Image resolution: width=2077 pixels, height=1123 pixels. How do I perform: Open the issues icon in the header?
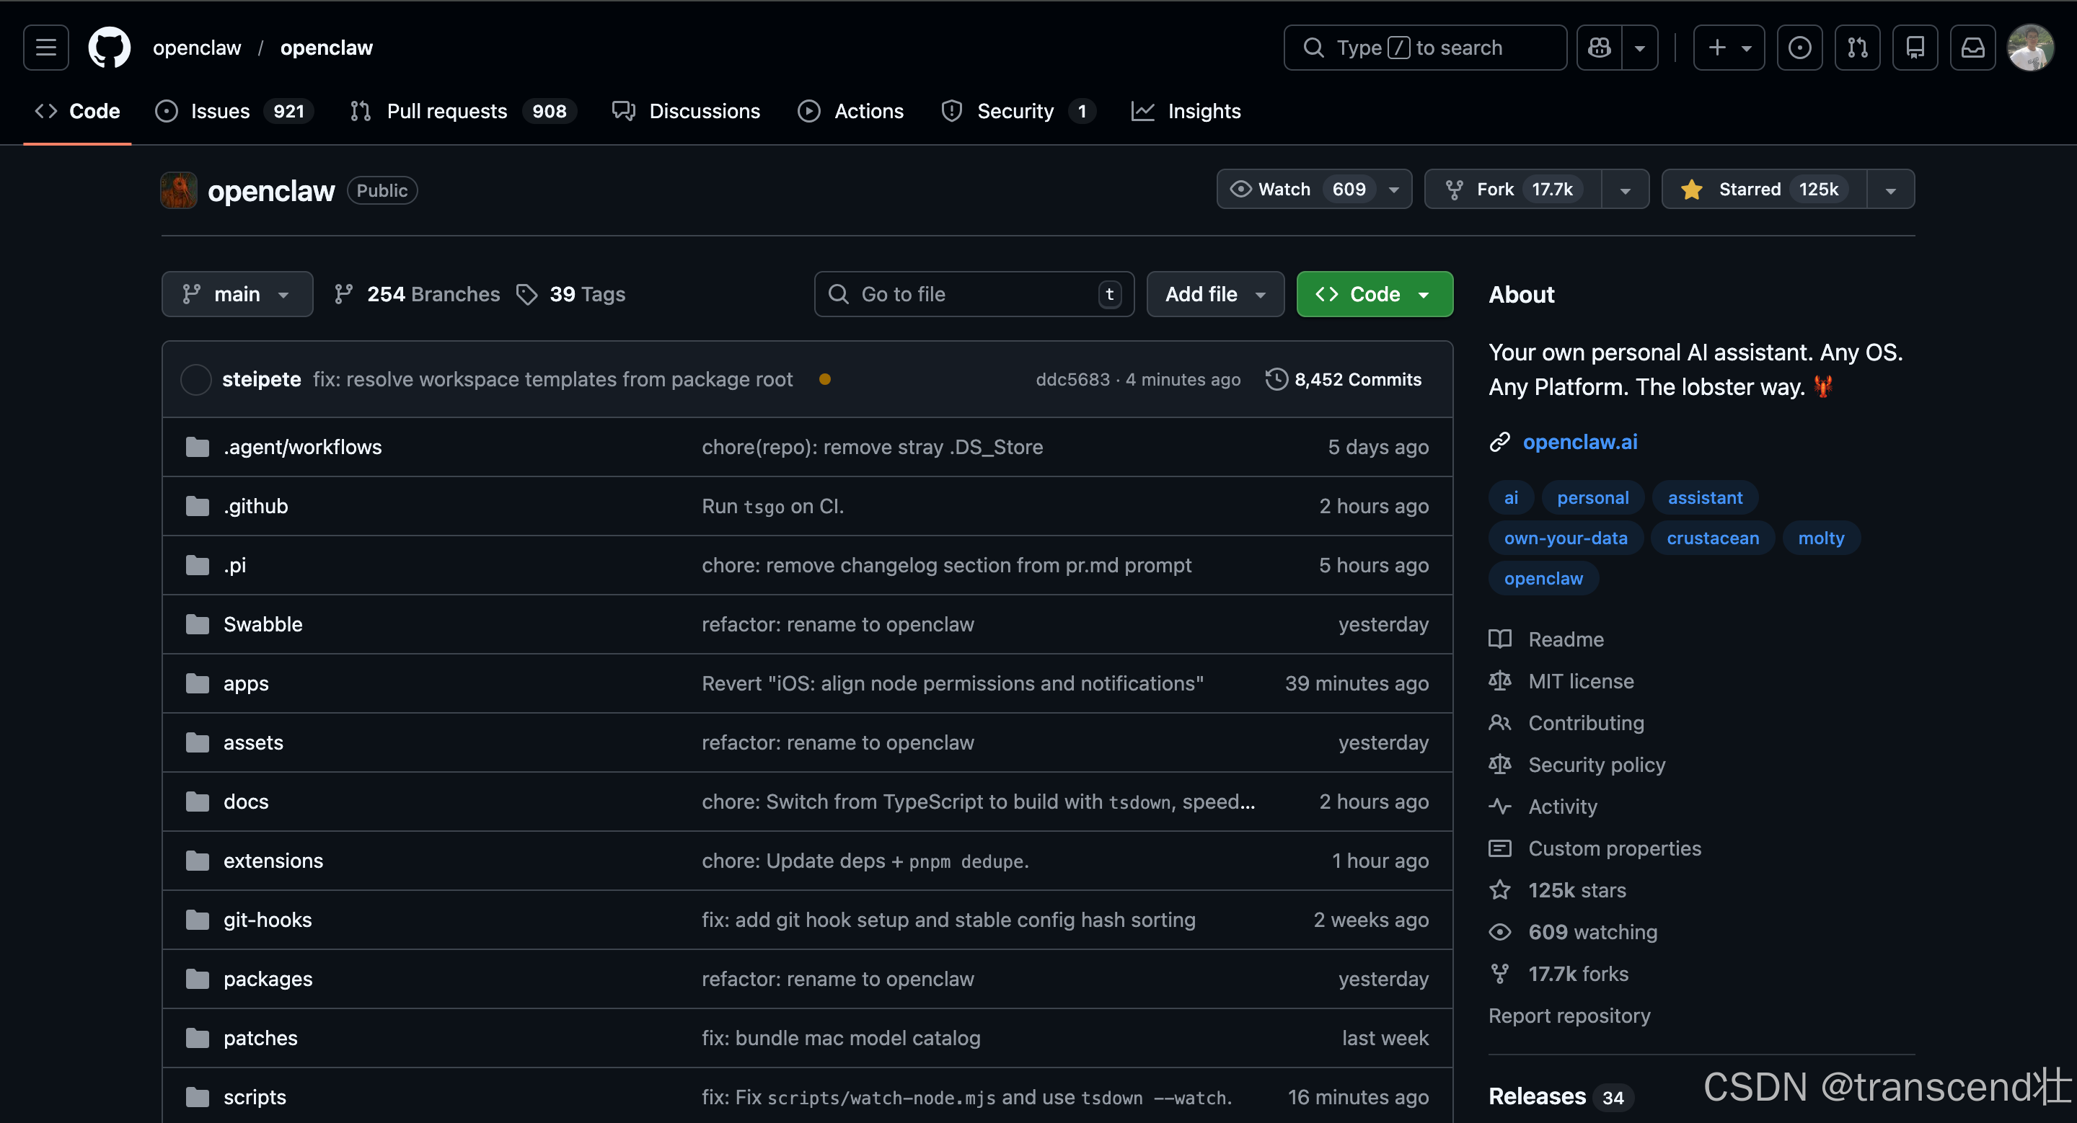[x=1799, y=48]
